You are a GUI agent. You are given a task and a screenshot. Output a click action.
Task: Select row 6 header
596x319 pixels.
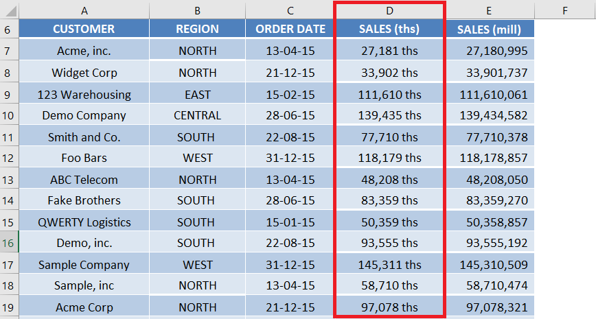click(9, 29)
